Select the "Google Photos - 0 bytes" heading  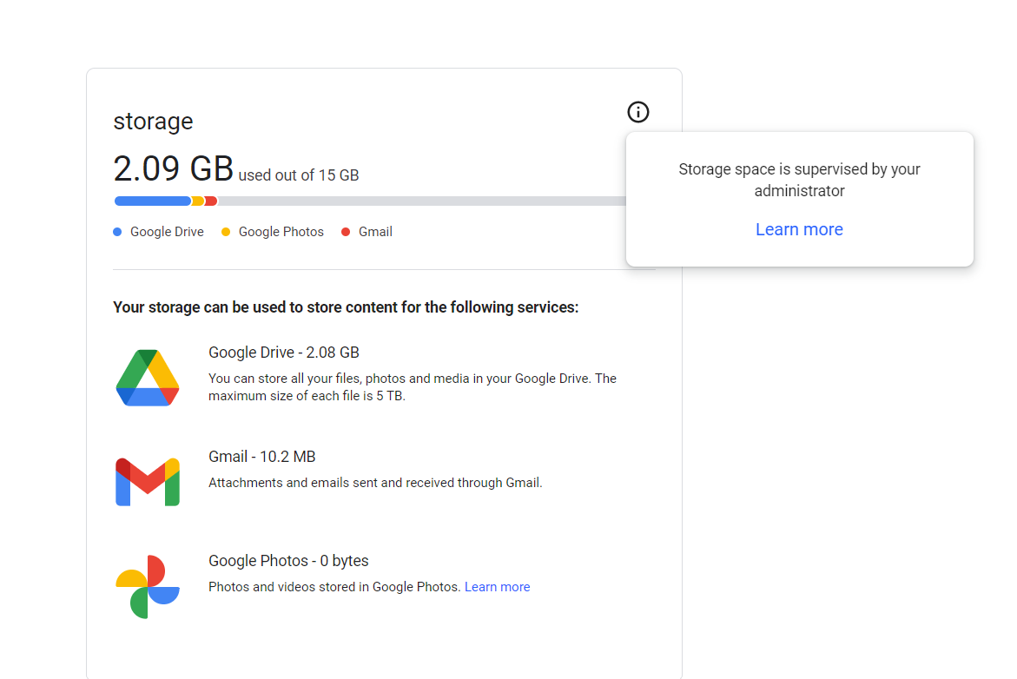288,561
